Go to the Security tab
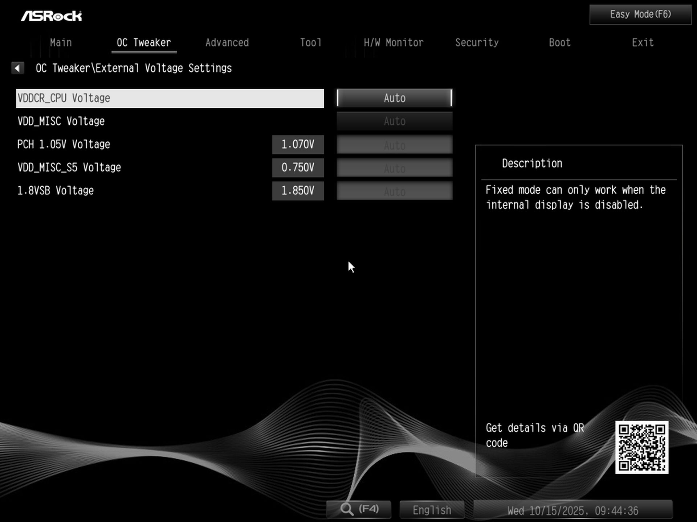Viewport: 697px width, 522px height. pos(477,43)
